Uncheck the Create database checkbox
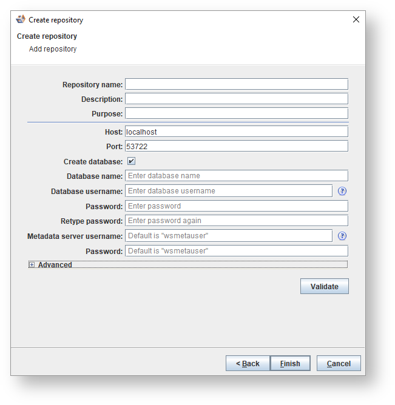The height and width of the screenshot is (405, 395). pyautogui.click(x=131, y=161)
